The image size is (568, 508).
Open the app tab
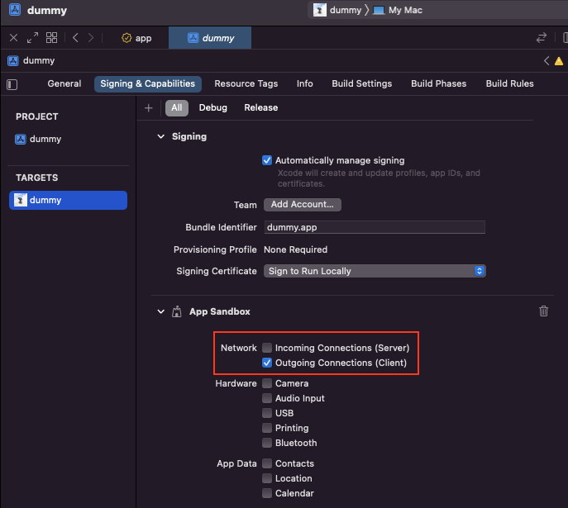click(x=136, y=38)
